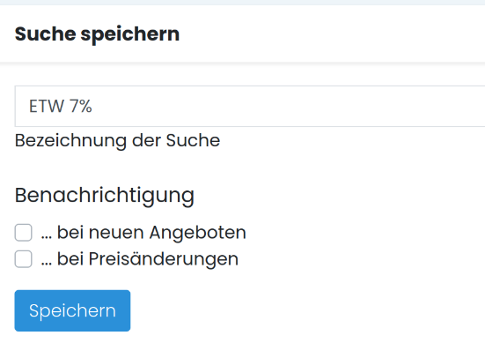Screen dimensions: 485x343
Task: Enable notification for neuen Angeboten checkbox
Action: pos(23,233)
